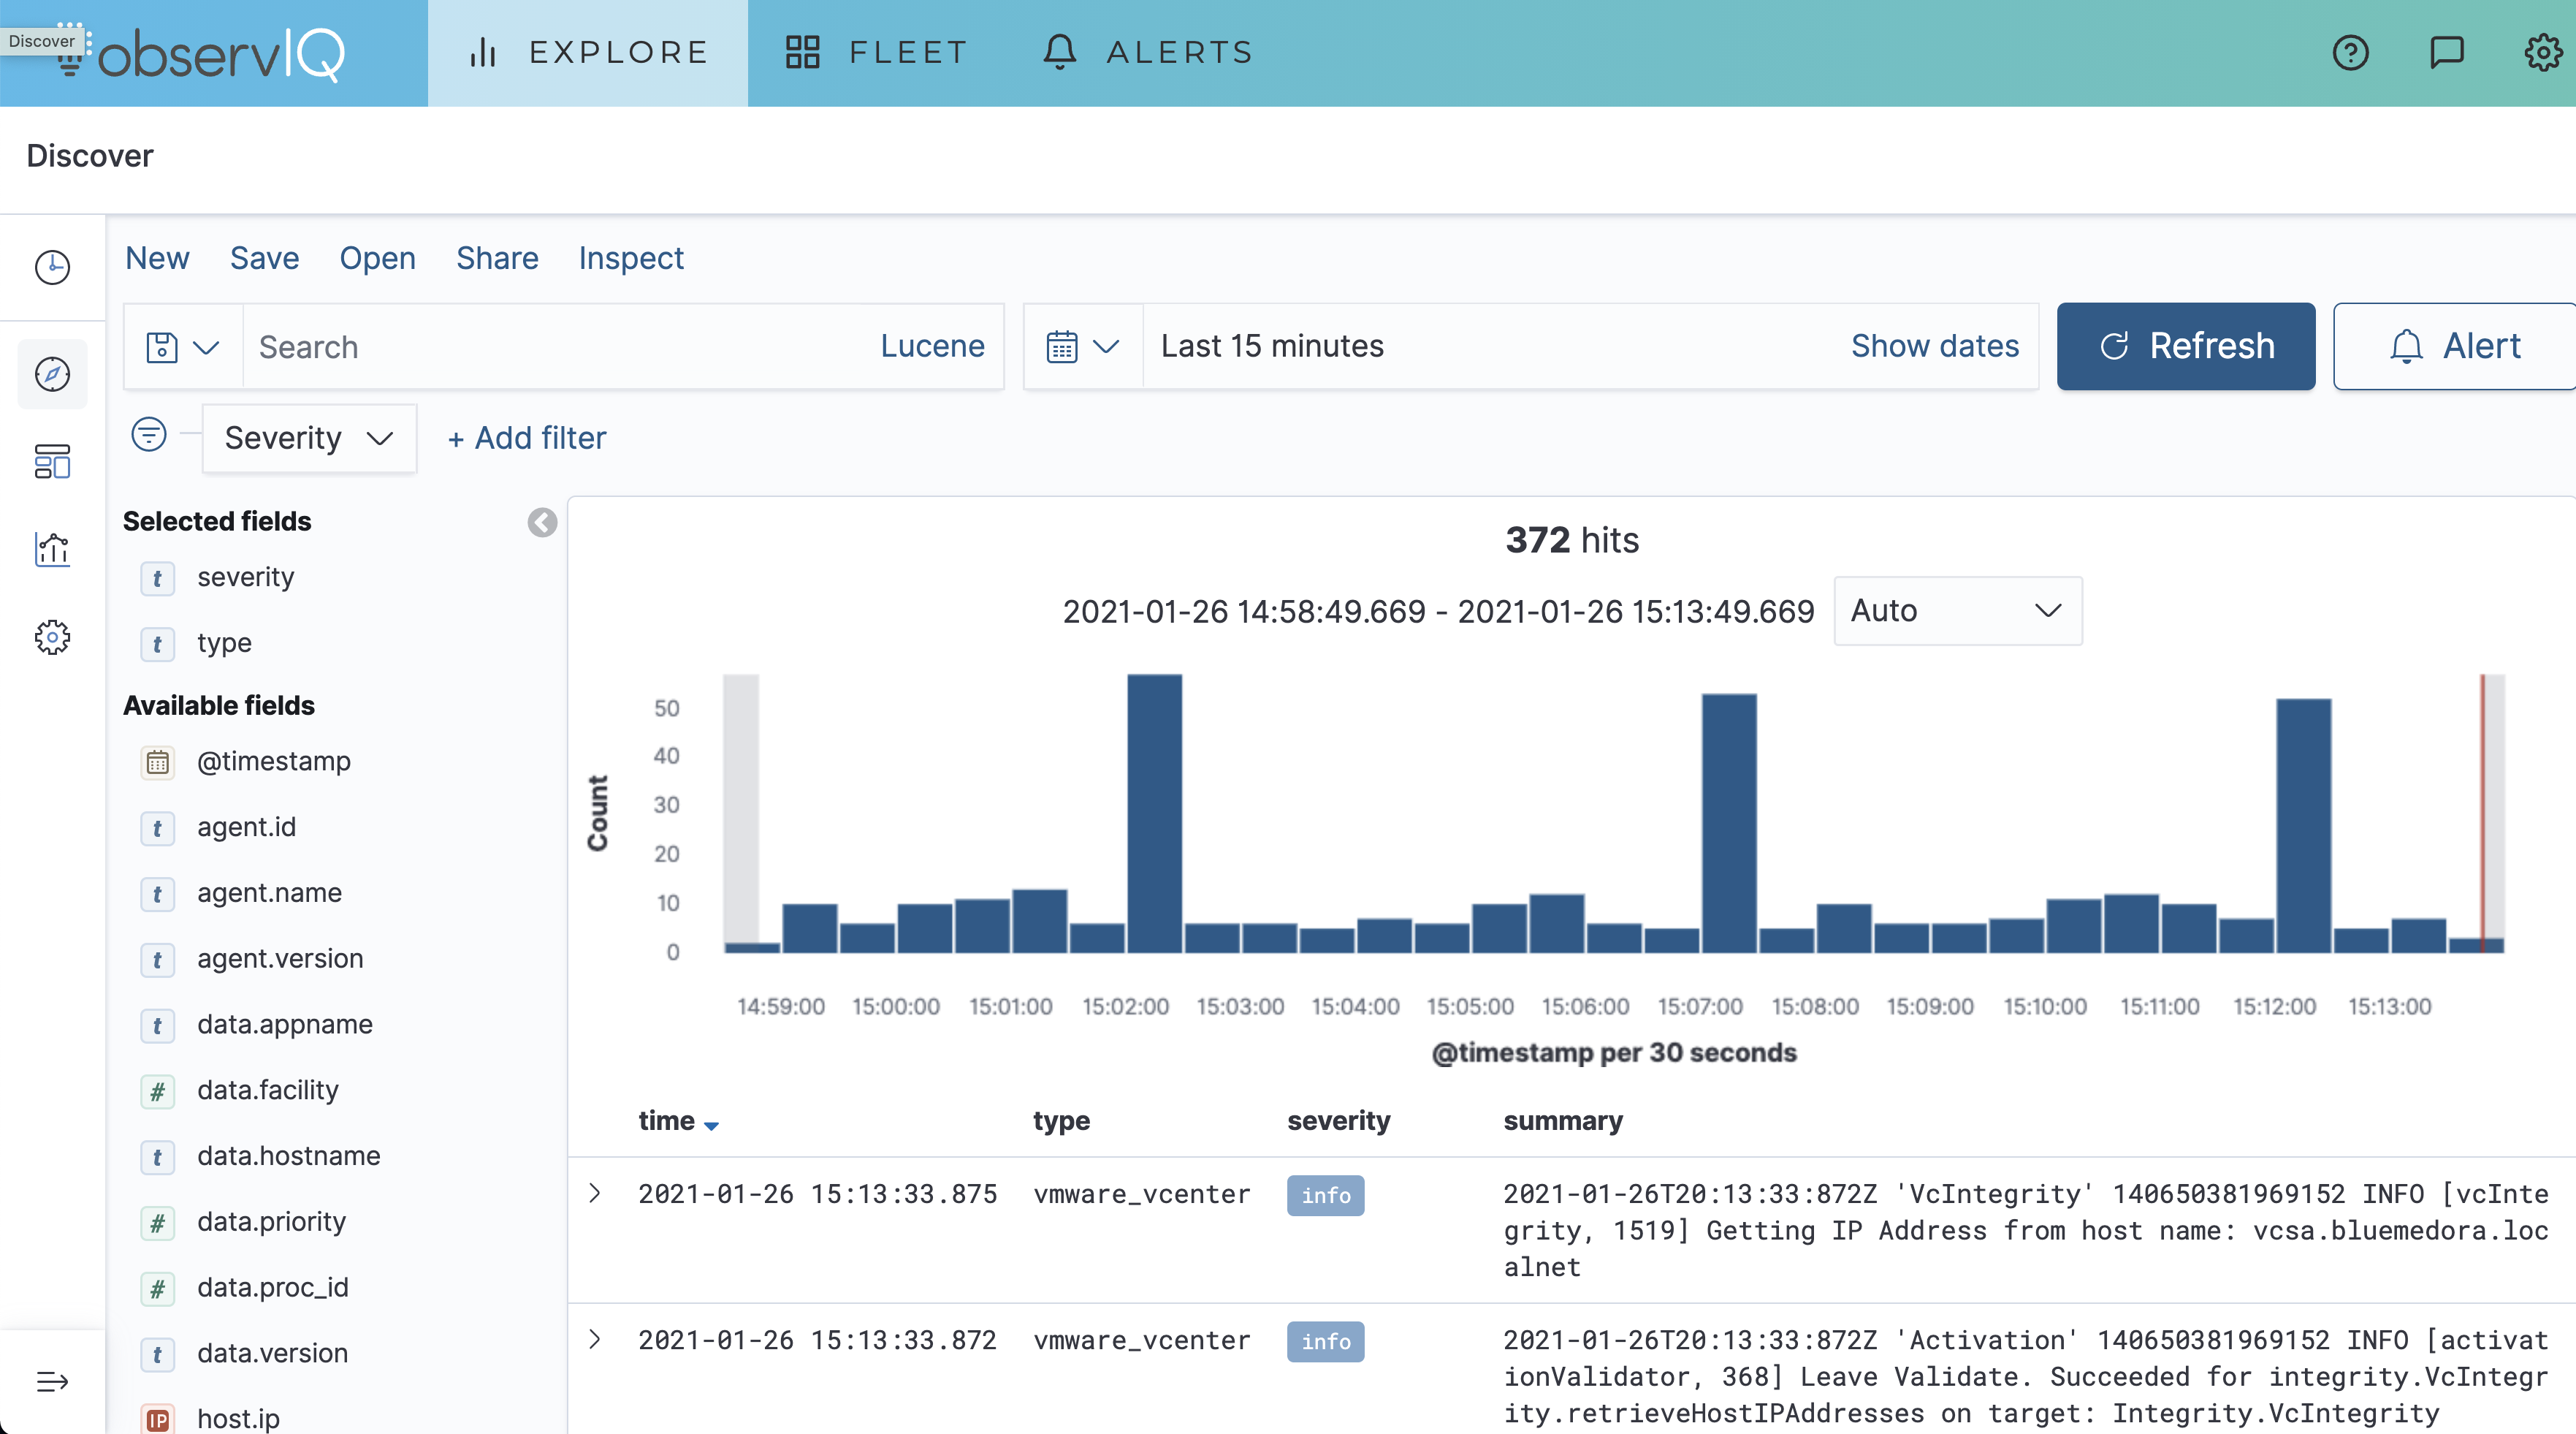2576x1434 pixels.
Task: Expand the sidebar navigation arrow at bottom
Action: (52, 1382)
